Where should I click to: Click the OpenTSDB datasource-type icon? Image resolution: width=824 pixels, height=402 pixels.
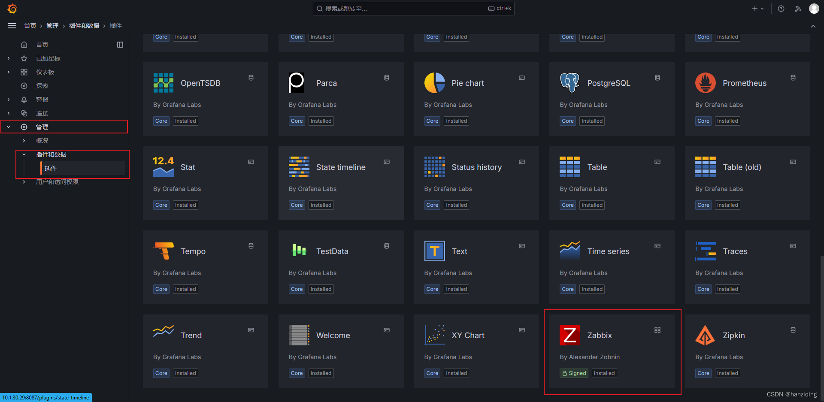pos(251,78)
